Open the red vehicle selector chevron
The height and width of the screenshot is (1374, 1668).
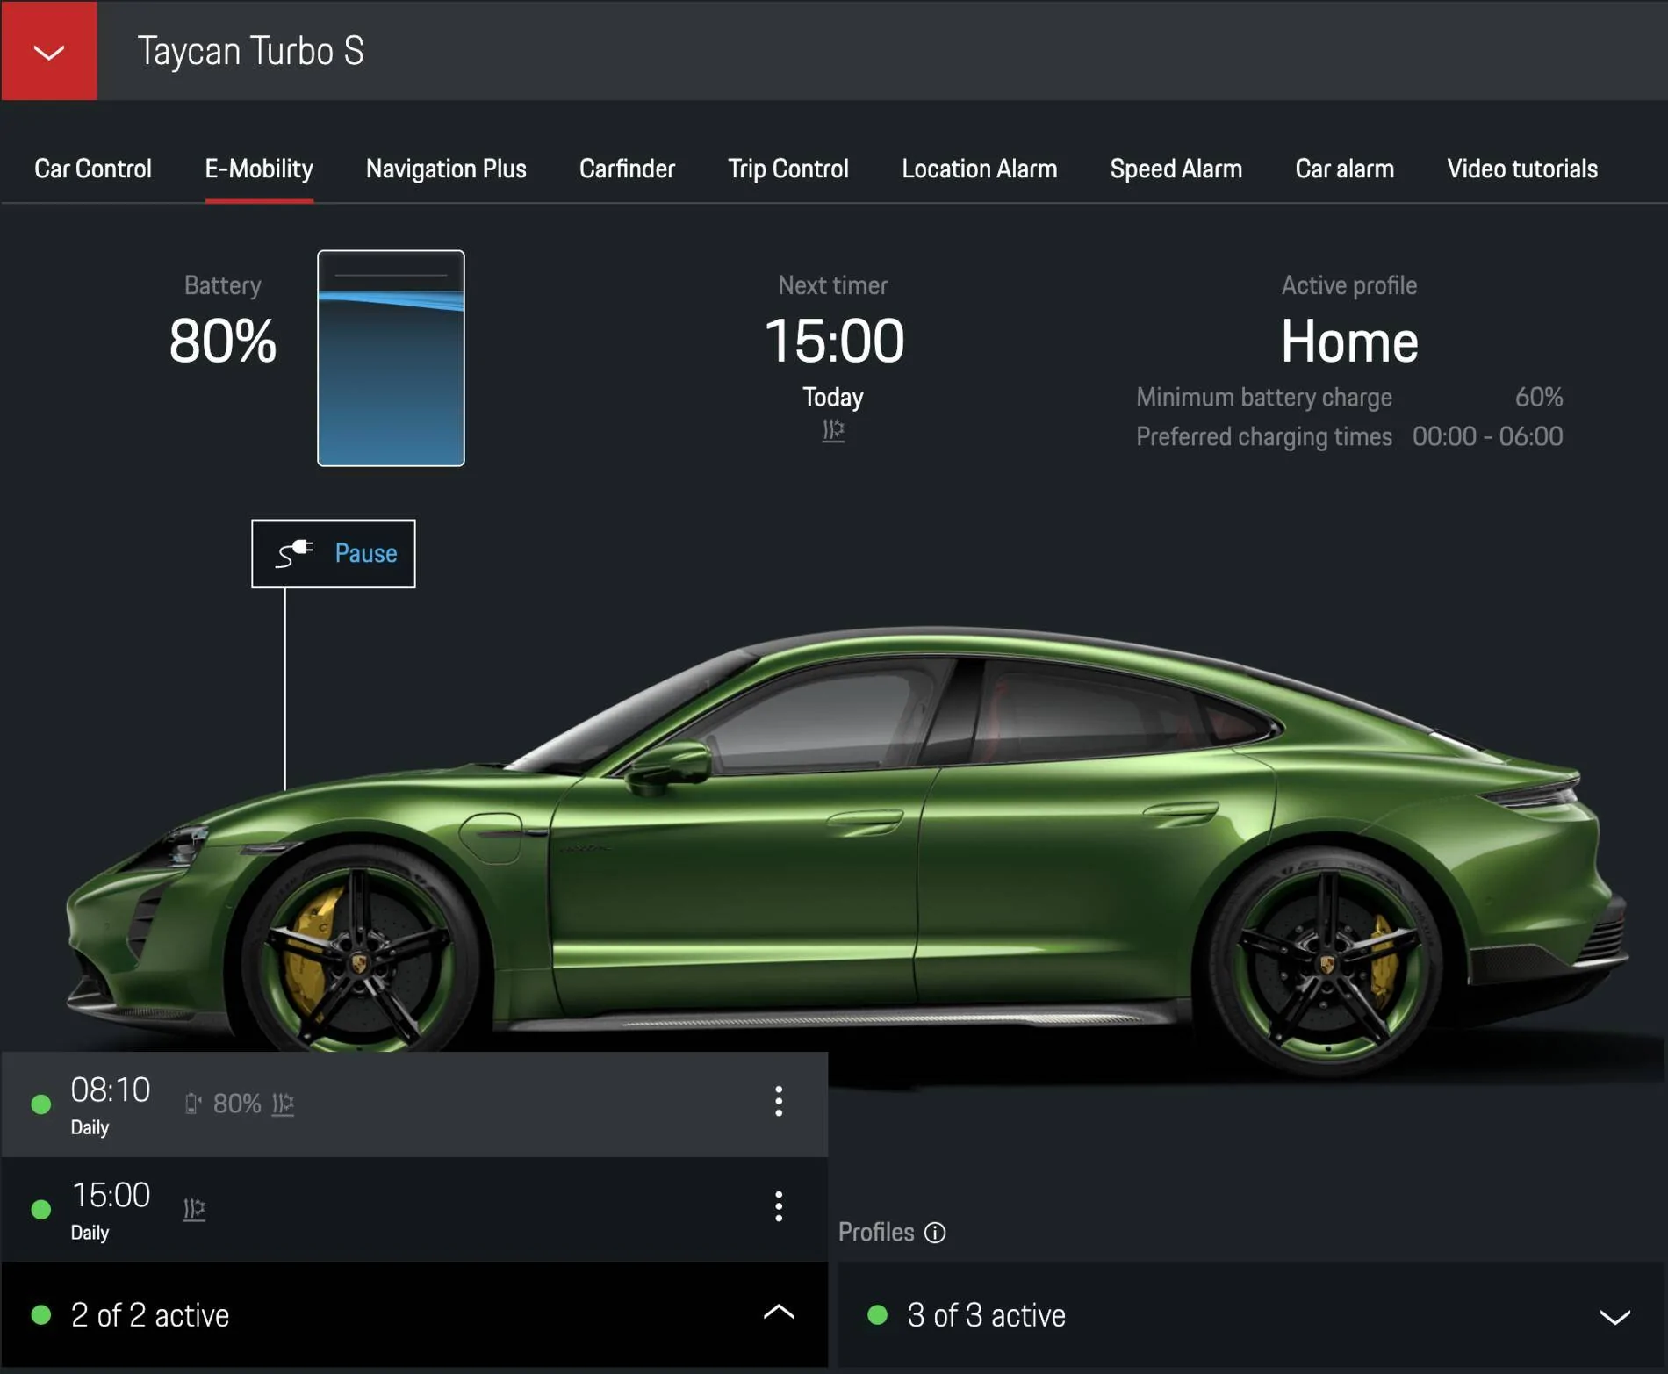point(49,51)
